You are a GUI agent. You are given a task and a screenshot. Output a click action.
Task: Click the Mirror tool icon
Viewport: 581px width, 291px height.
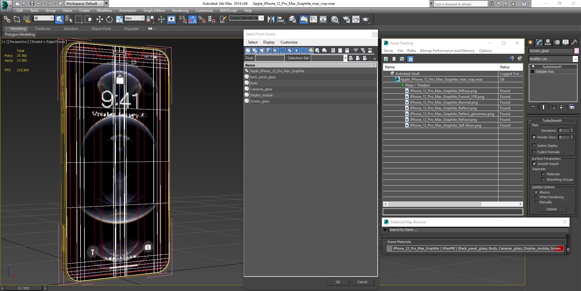(271, 19)
